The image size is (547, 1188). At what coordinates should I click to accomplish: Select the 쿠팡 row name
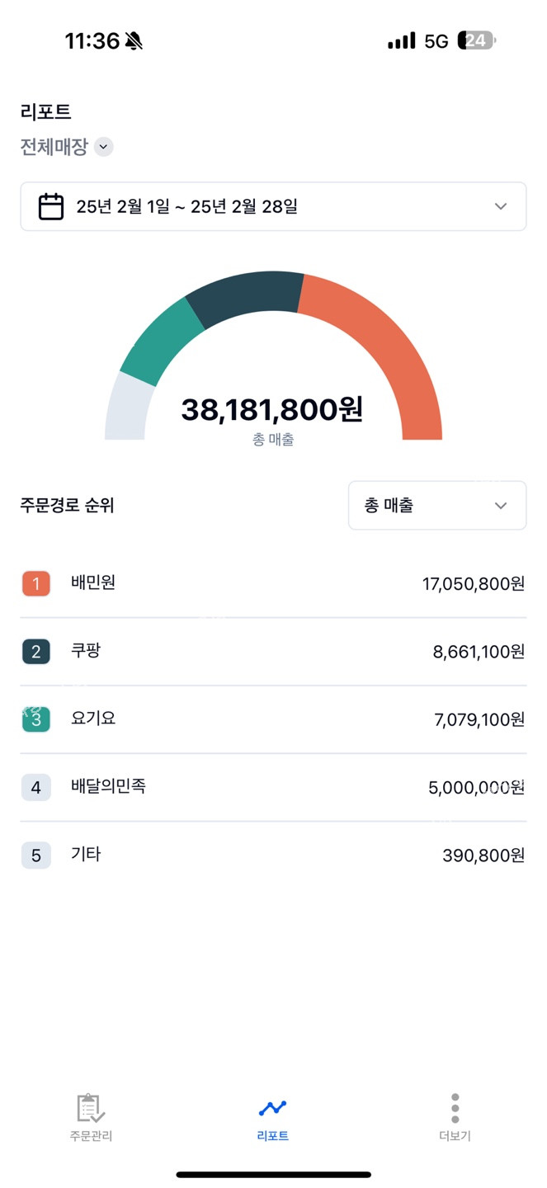click(x=86, y=651)
